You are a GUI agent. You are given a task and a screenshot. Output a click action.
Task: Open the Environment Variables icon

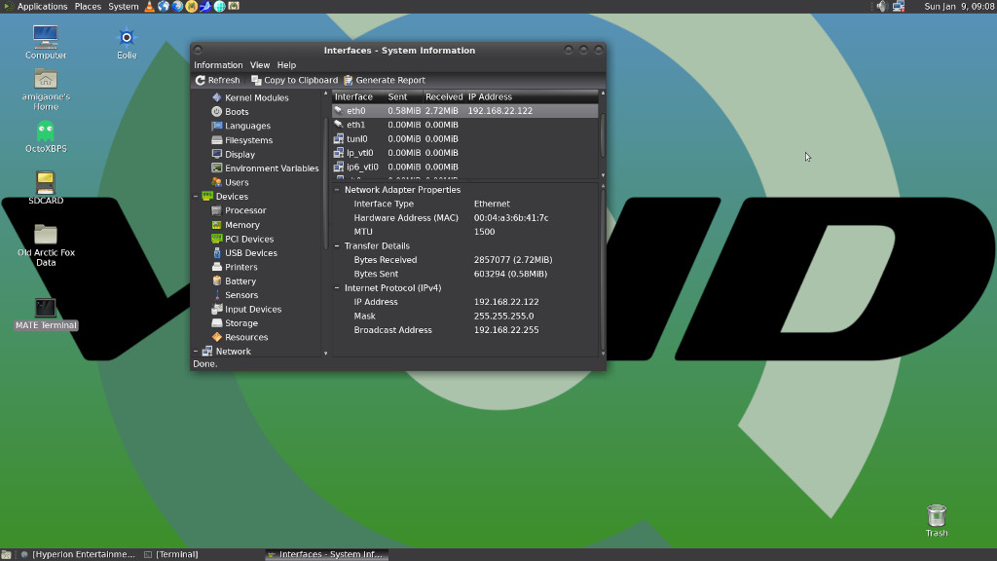click(x=217, y=168)
